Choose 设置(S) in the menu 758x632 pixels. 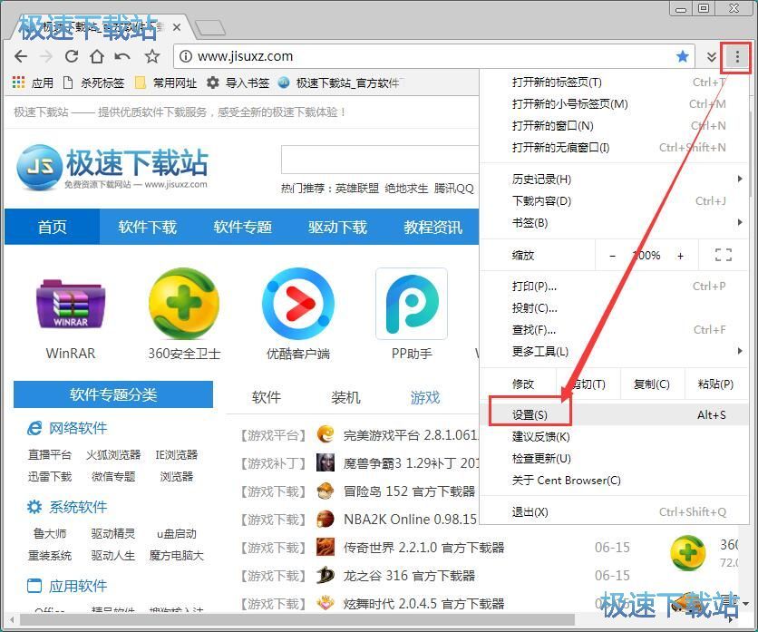coord(614,415)
